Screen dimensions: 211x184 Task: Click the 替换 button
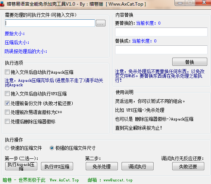coord(190,62)
